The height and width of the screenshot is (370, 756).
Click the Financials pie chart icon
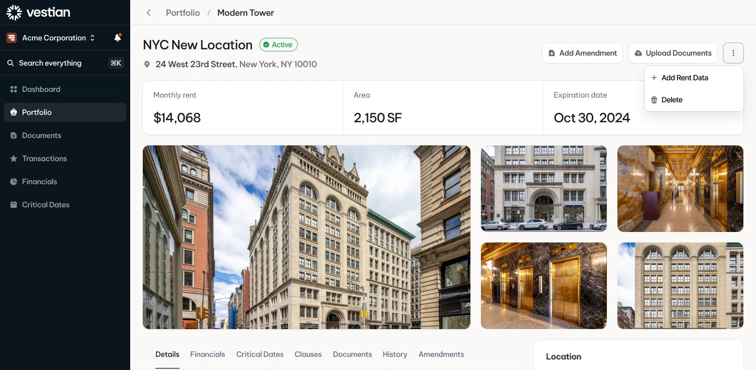click(14, 182)
